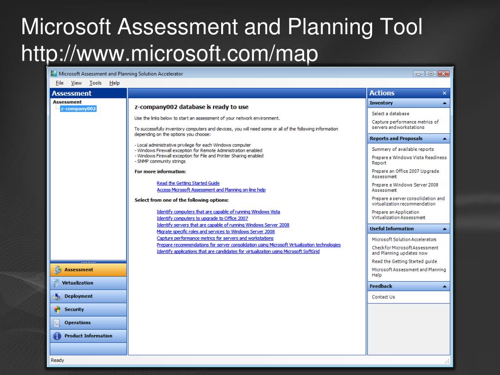Minimize the Solution Accelerator window
500x375 pixels.
[418, 74]
